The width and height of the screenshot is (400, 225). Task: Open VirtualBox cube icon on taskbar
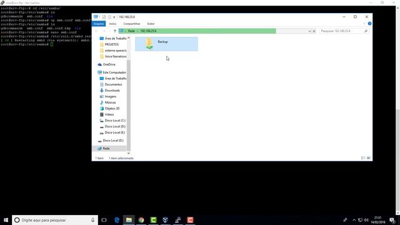coord(166,220)
